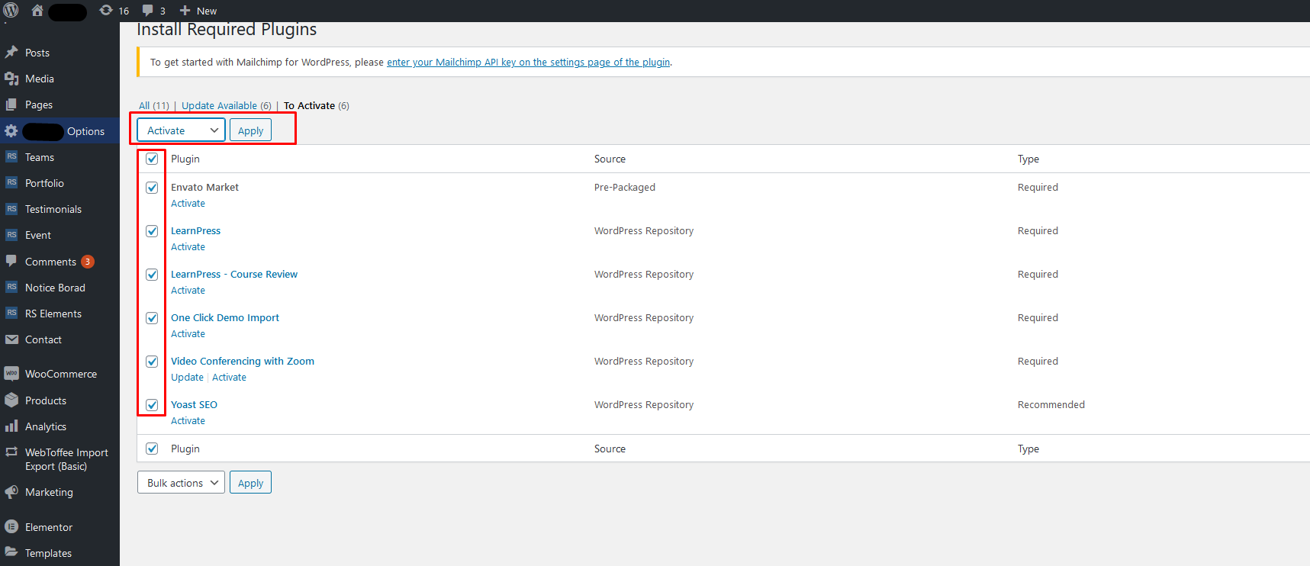Click the plus icon beside New
The width and height of the screenshot is (1310, 566).
pos(185,11)
